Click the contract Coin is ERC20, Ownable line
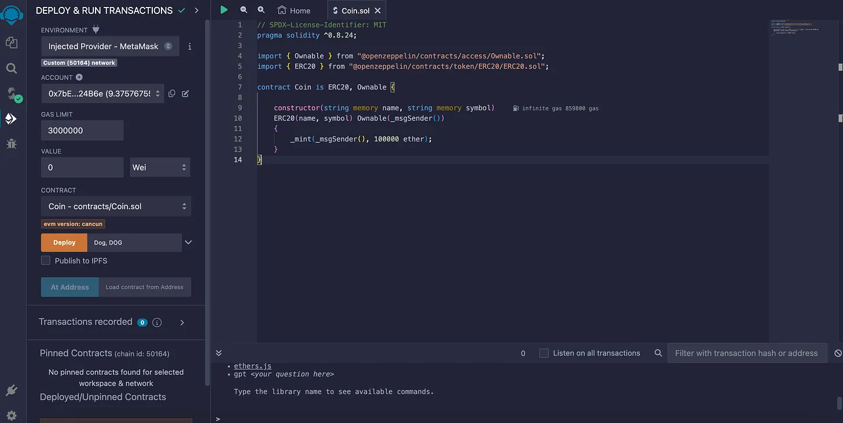 326,87
